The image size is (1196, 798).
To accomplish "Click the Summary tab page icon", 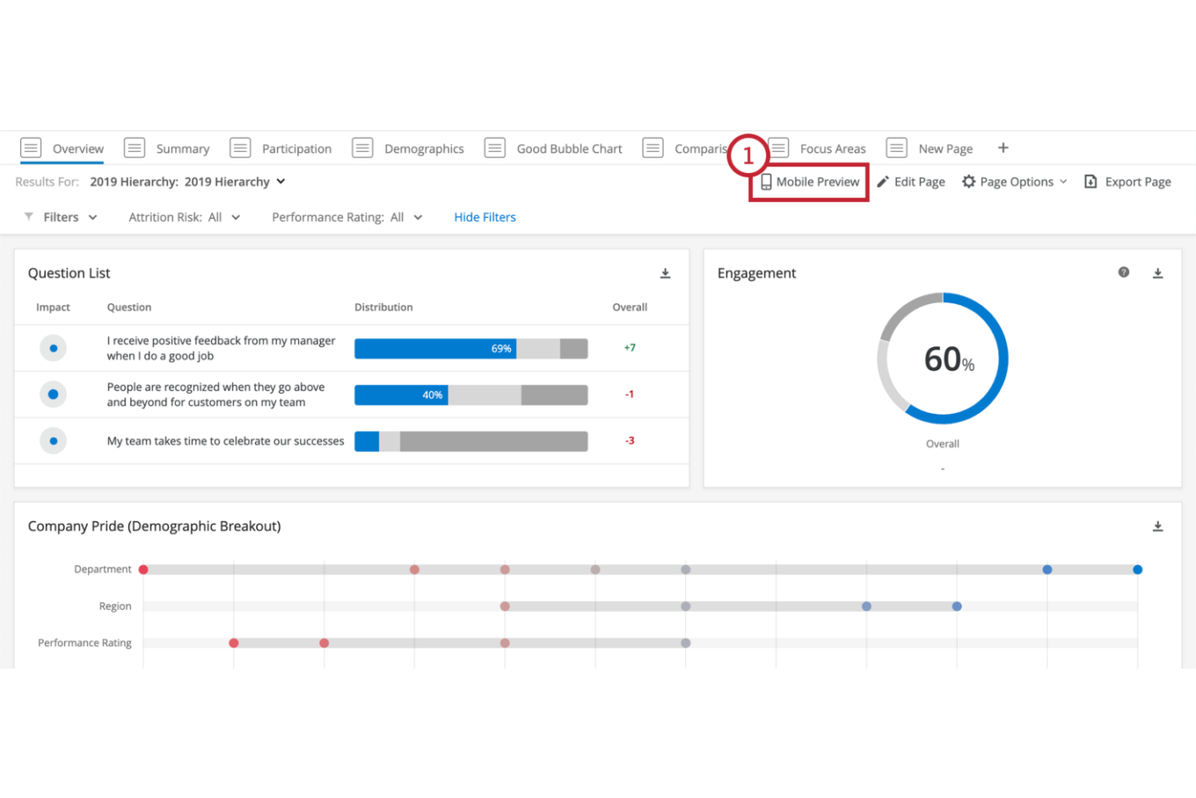I will pos(134,148).
